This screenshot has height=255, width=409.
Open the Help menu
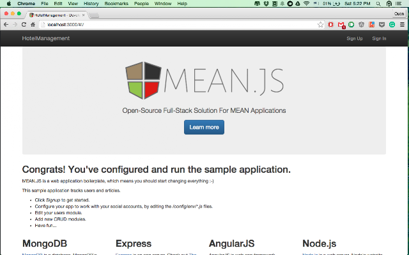pos(182,4)
